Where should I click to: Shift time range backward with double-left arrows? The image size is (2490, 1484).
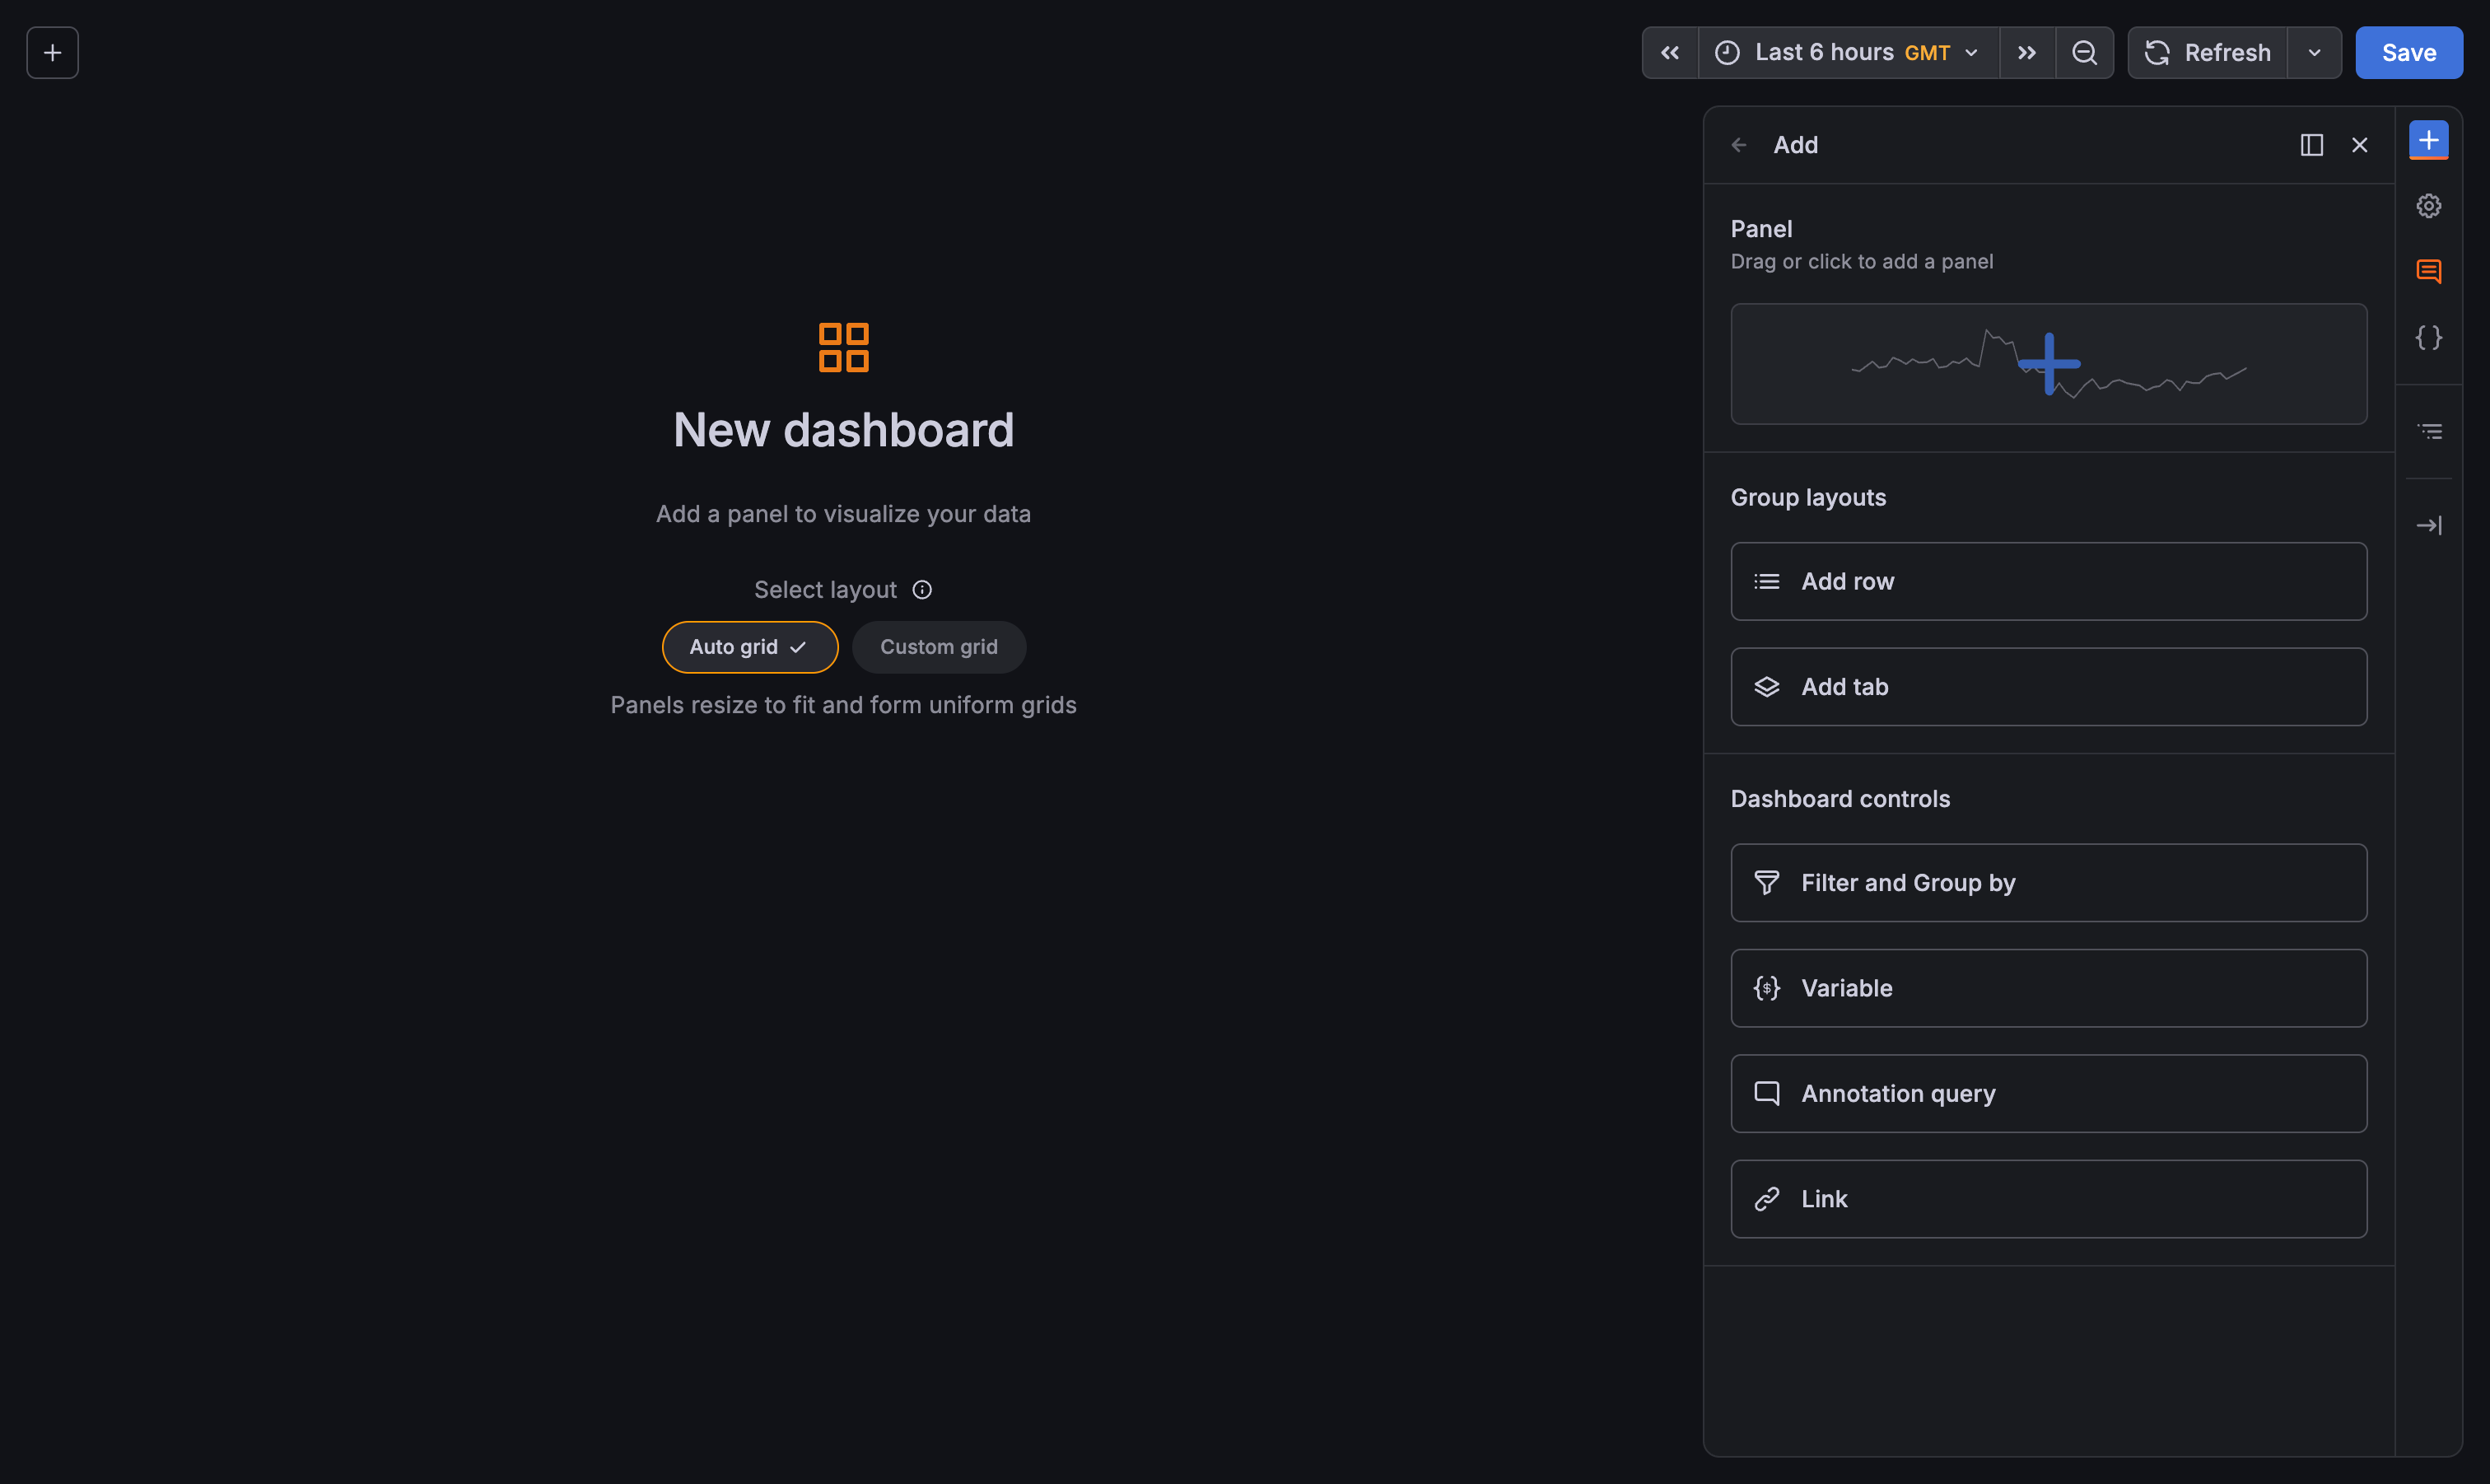pos(1671,52)
